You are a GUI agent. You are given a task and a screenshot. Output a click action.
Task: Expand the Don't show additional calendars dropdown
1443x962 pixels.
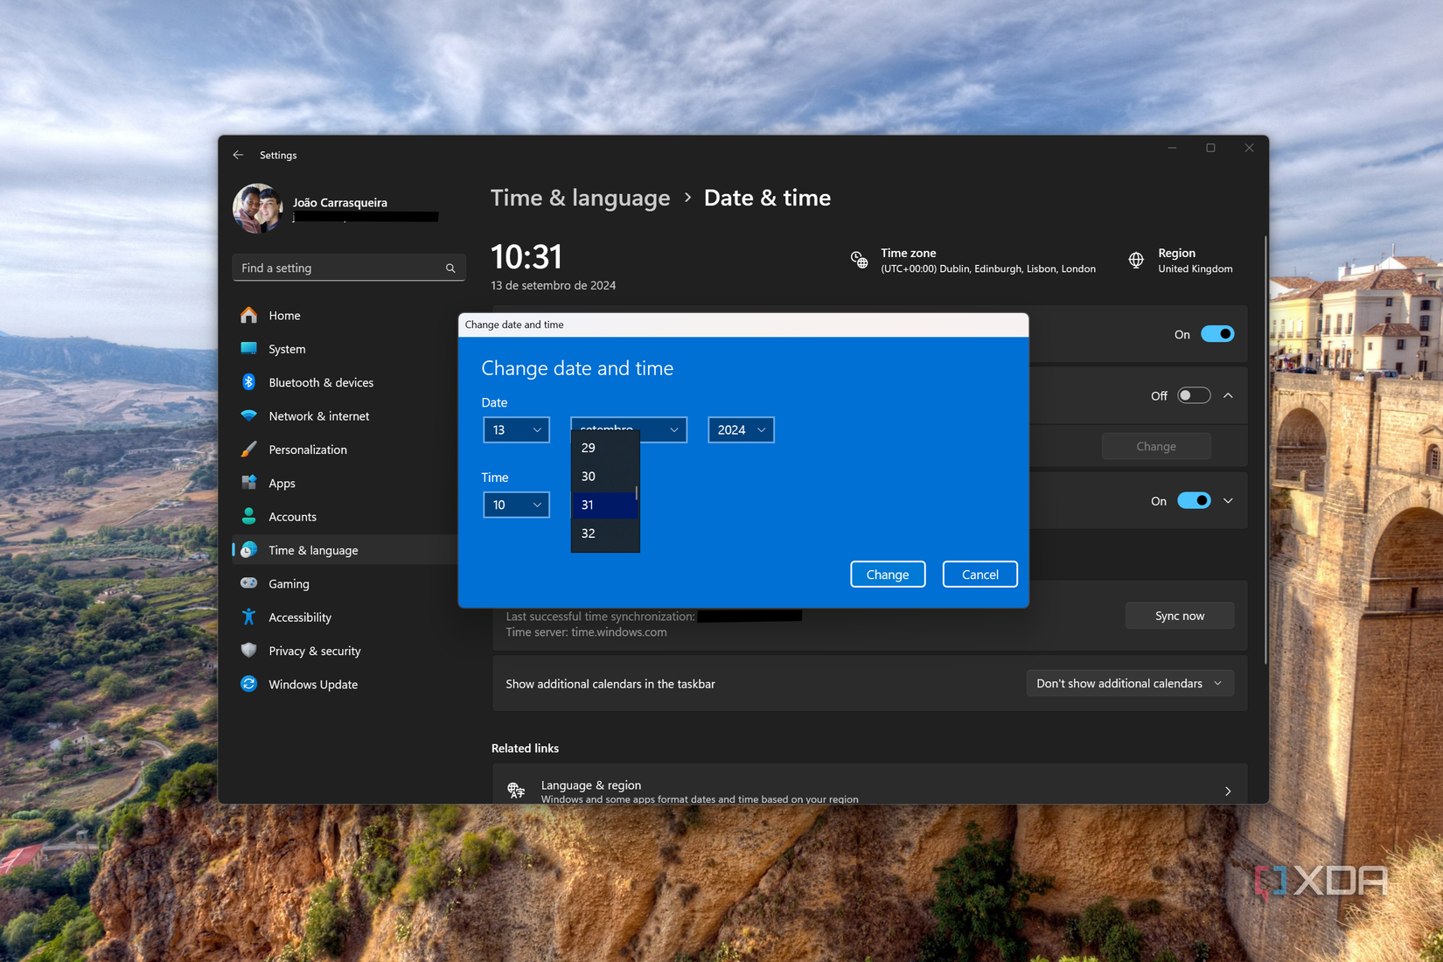(1129, 683)
